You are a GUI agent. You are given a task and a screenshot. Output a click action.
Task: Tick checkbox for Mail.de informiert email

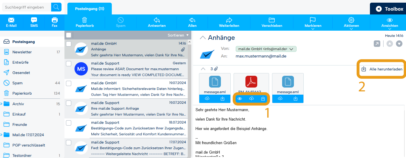click(69, 83)
